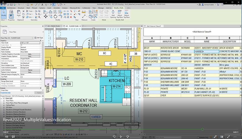Open the Architecture ribbon tab
Image resolution: width=242 pixels, height=139 pixels.
[11, 8]
